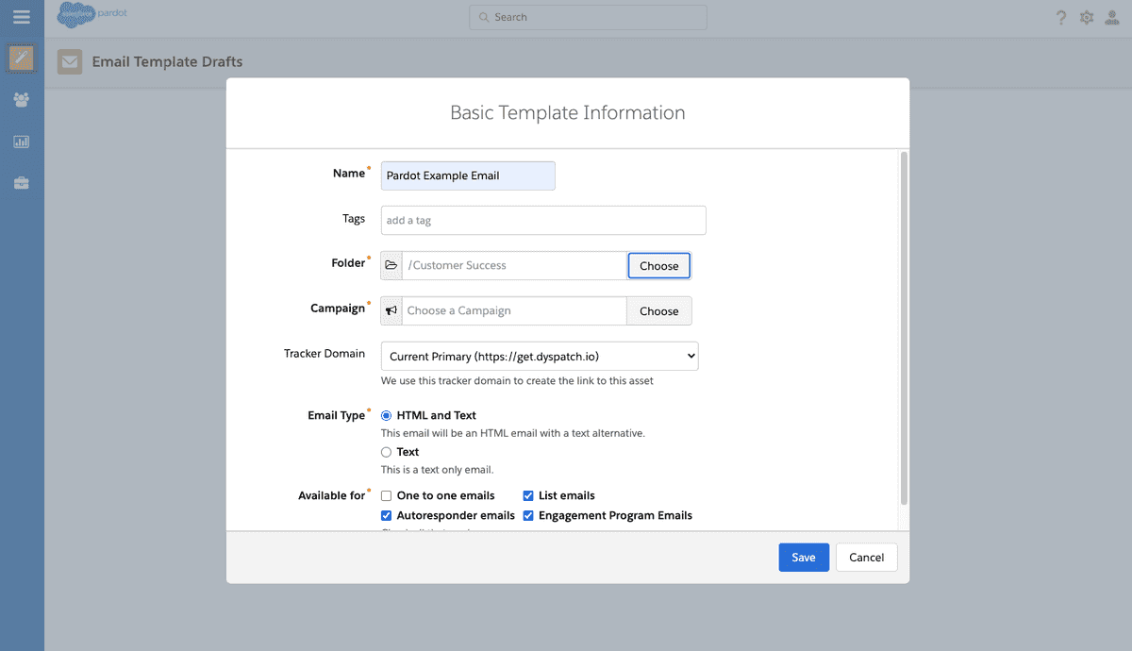Image resolution: width=1132 pixels, height=651 pixels.
Task: Click the Basic Template Information title
Action: click(568, 113)
